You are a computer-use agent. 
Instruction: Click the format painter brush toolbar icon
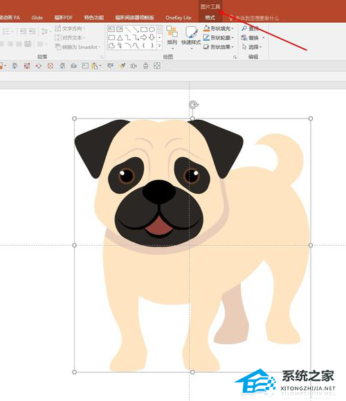pyautogui.click(x=122, y=66)
